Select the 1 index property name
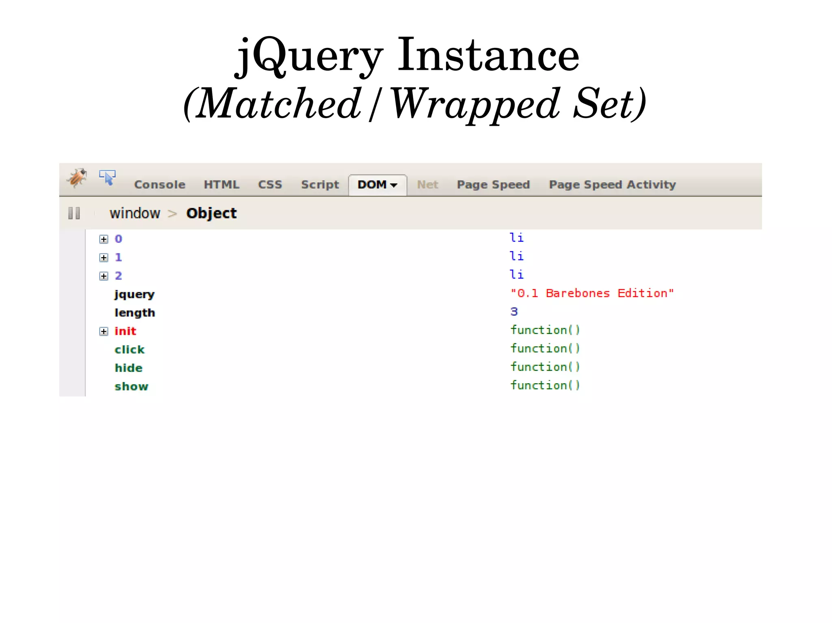The image size is (832, 623). (x=118, y=257)
